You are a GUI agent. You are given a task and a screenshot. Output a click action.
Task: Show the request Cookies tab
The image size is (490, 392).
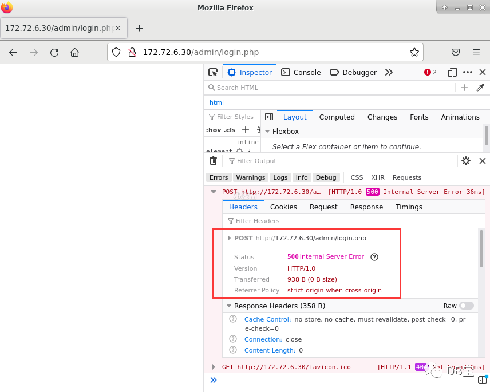283,207
